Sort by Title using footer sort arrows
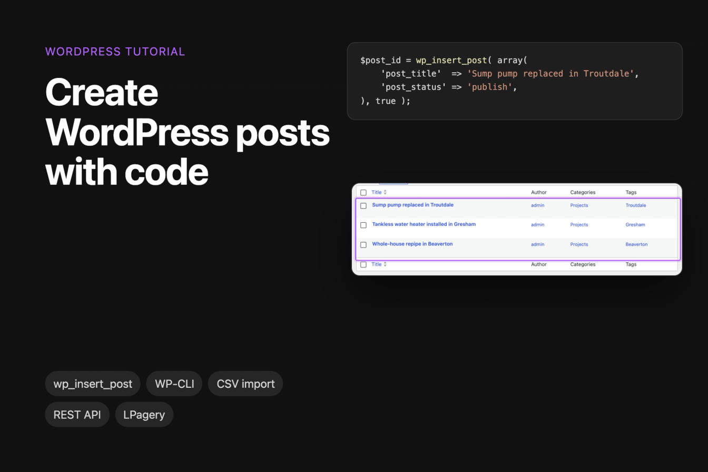The height and width of the screenshot is (472, 708). click(x=385, y=264)
